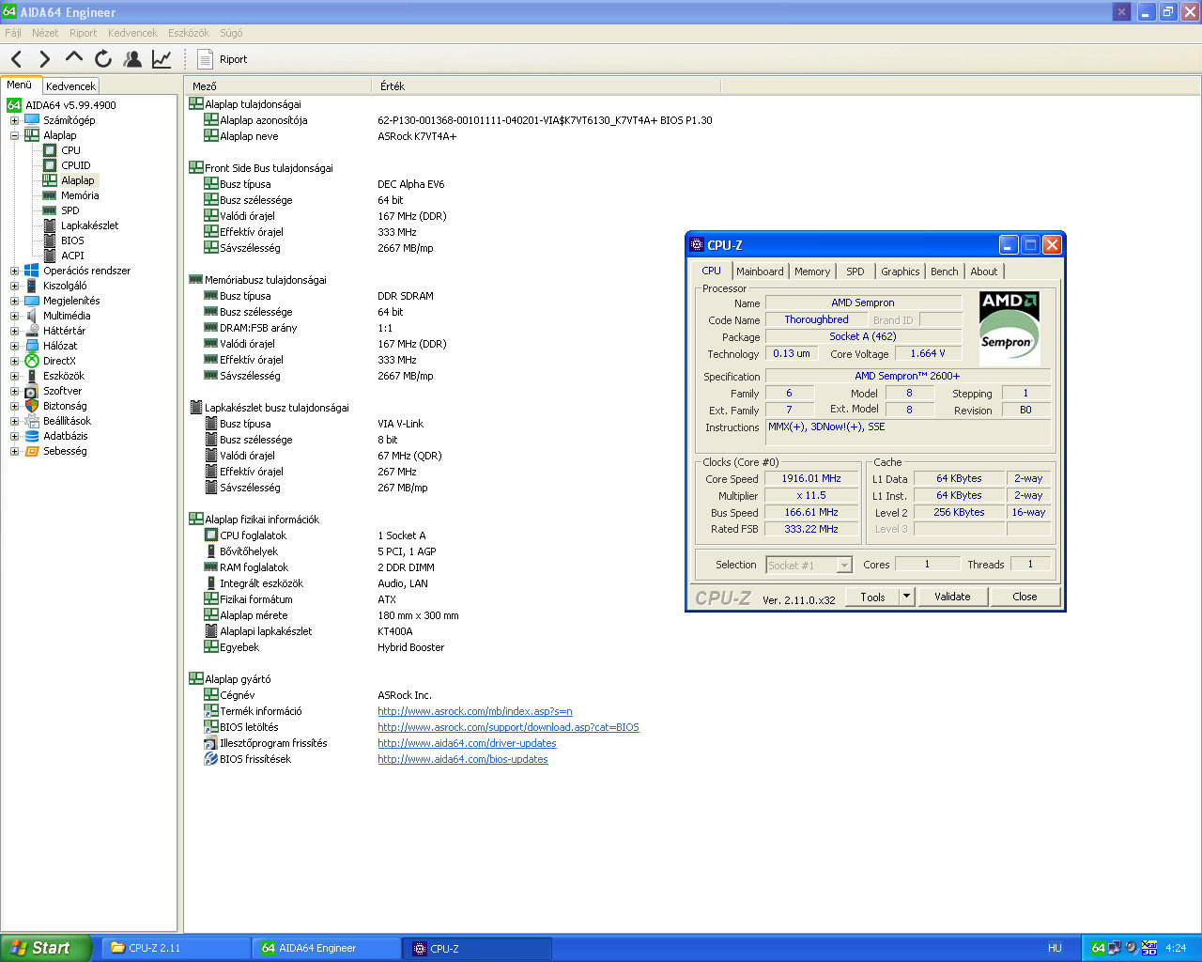Viewport: 1202px width, 962px height.
Task: Click the Forward arrow toolbar icon
Action: coord(45,59)
